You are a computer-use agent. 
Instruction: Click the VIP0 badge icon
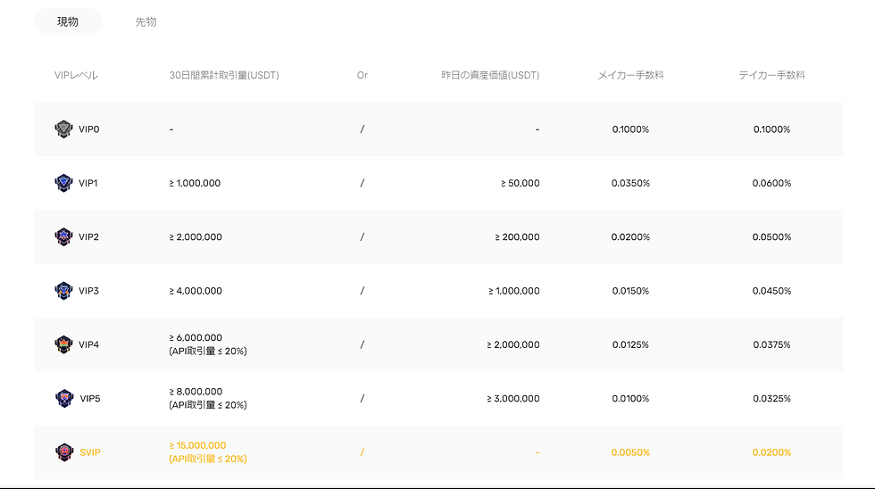[x=62, y=129]
